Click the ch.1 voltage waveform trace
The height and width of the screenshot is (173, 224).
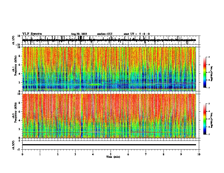(109, 40)
